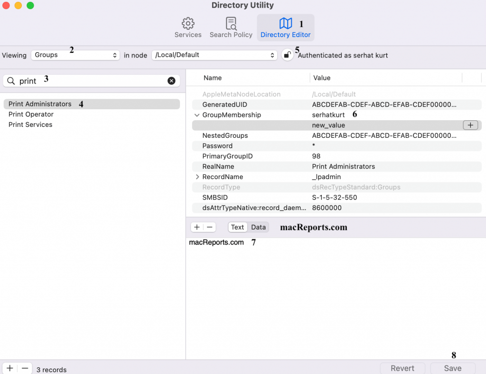Switch value view to Data

pyautogui.click(x=258, y=227)
